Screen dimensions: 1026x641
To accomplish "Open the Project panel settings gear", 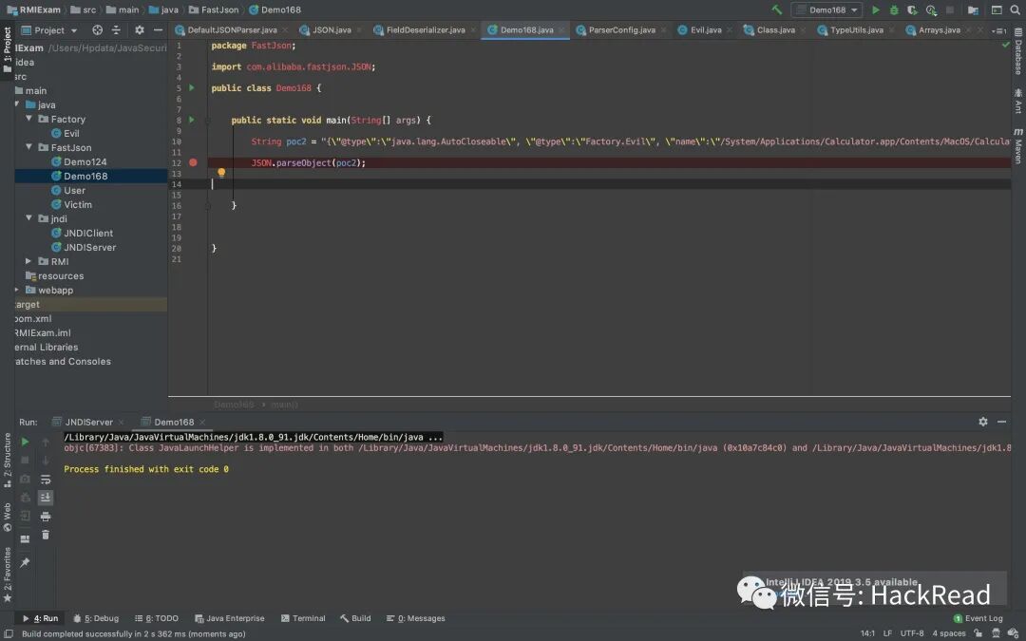I will tap(140, 30).
